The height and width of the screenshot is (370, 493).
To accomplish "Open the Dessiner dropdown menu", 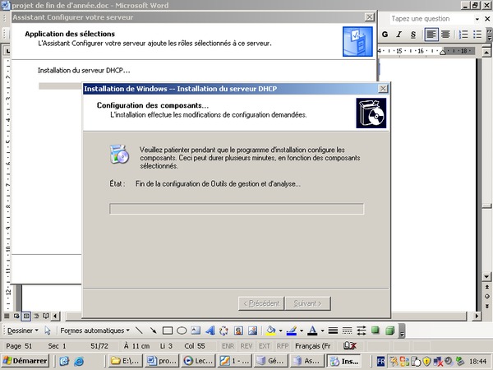I will click(x=24, y=331).
